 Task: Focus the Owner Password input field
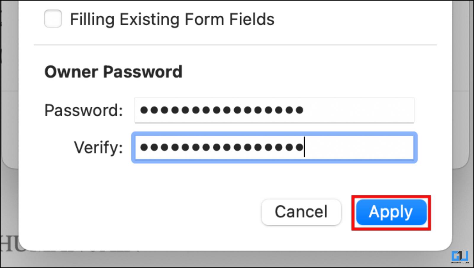[x=274, y=110]
